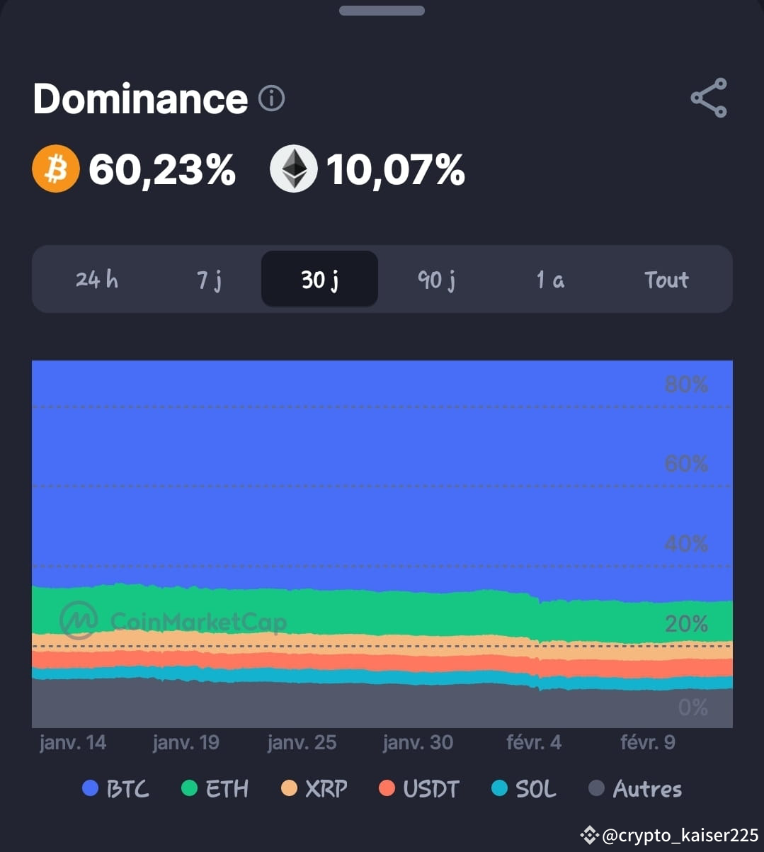Switch to the 24h time range tab

[x=96, y=279]
